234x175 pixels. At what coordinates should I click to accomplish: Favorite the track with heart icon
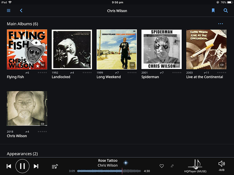pyautogui.click(x=162, y=166)
